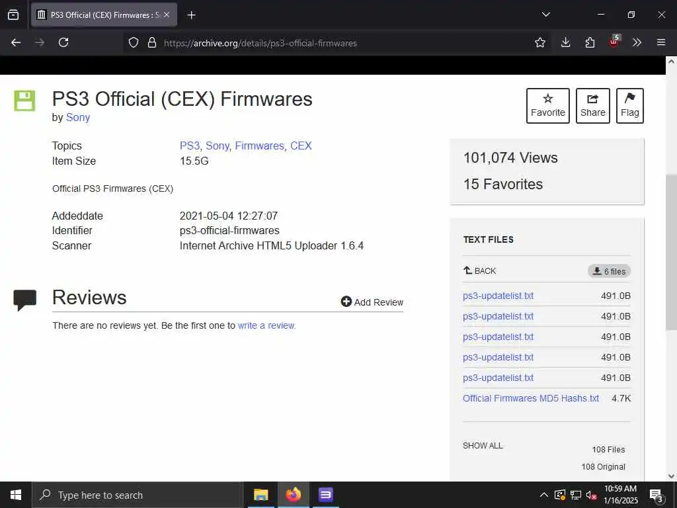Viewport: 677px width, 508px height.
Task: Click the green floppy disk software icon
Action: coord(24,101)
